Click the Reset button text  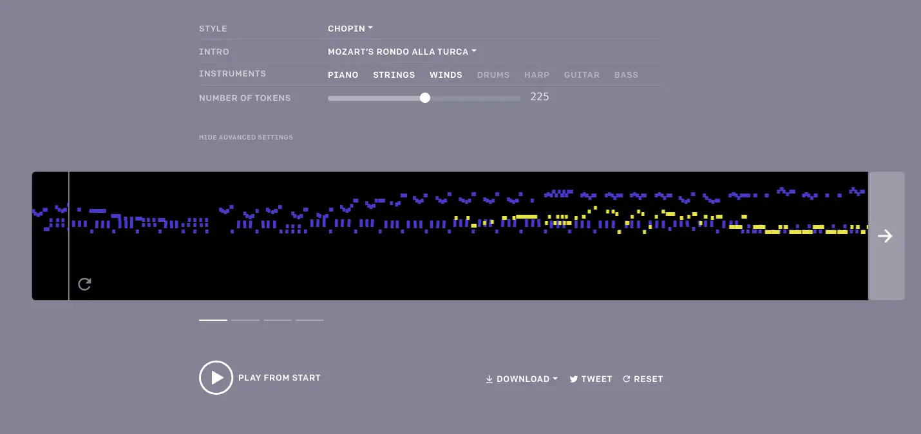click(649, 379)
